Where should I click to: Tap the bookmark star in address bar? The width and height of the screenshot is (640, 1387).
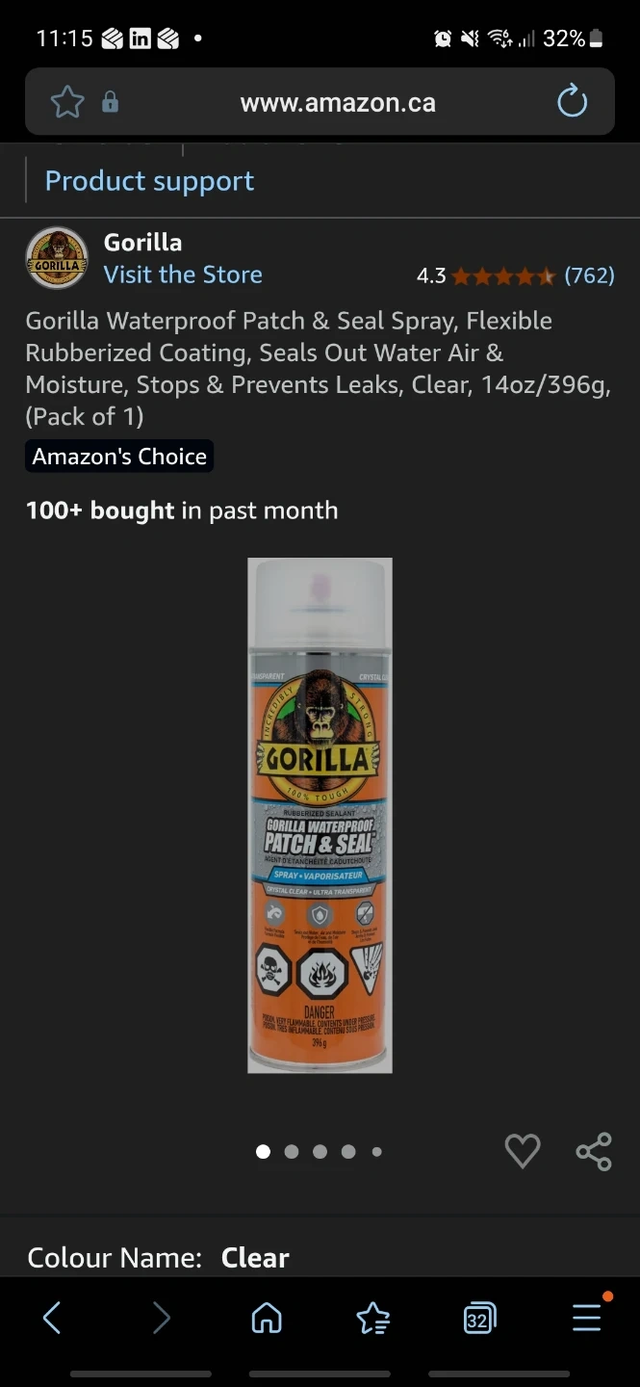66,102
